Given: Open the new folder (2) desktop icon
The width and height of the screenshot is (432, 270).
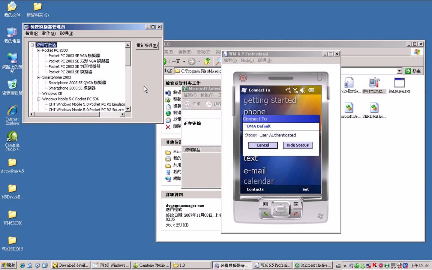Looking at the screenshot, I should (x=38, y=9).
